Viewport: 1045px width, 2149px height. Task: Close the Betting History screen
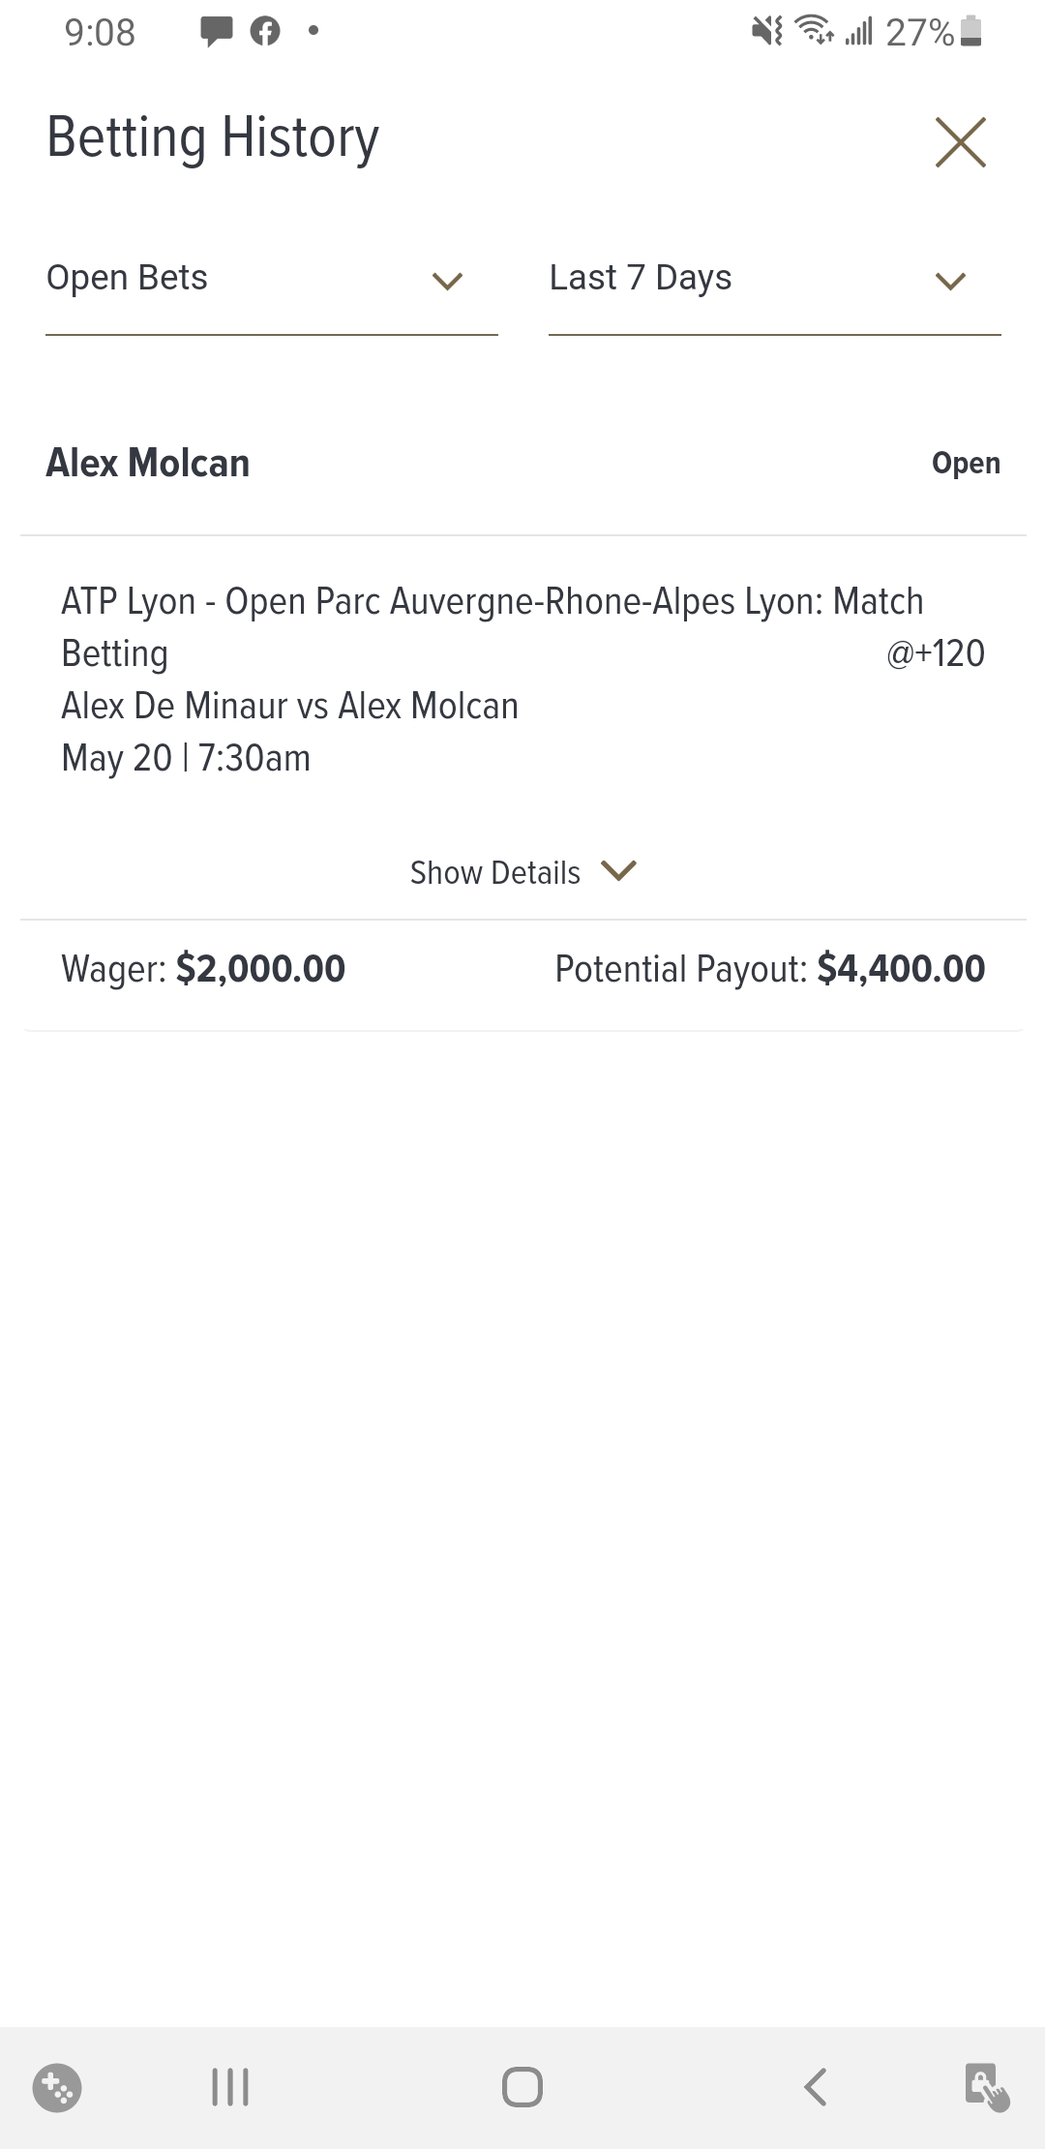(960, 142)
